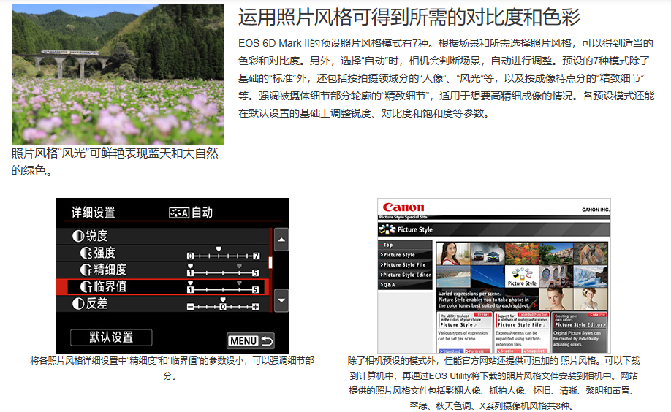Open the '>Q&A' sidebar item

(405, 285)
